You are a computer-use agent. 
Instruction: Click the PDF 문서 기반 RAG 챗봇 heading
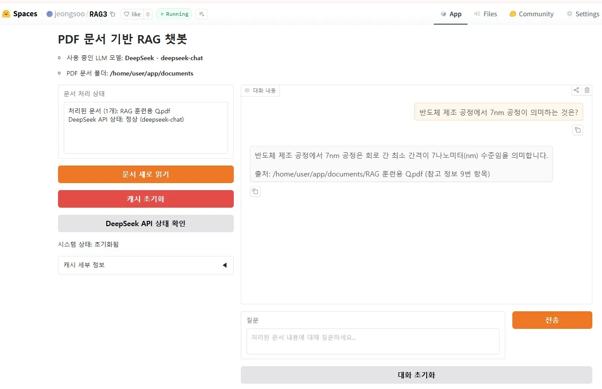coord(123,39)
